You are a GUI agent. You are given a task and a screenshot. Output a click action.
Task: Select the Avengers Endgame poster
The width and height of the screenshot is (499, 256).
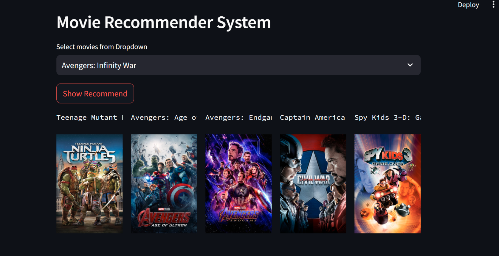point(238,184)
